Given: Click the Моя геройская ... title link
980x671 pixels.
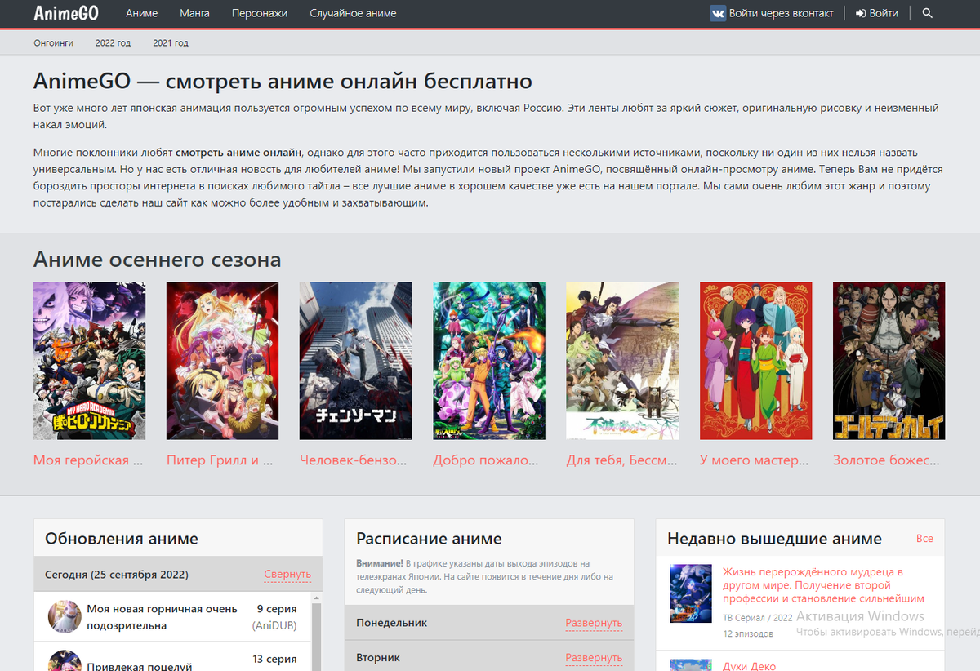Looking at the screenshot, I should (88, 460).
